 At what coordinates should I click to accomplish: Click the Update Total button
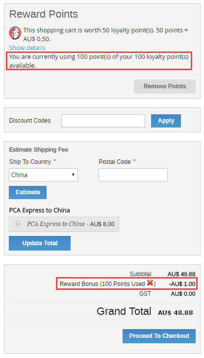40,243
